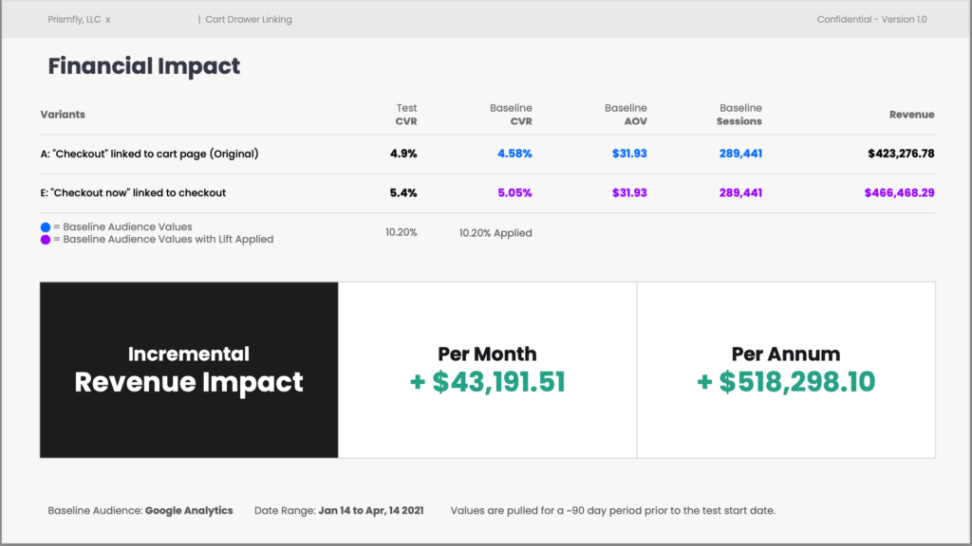The image size is (972, 546).
Task: Switch to the Per Annum section
Action: tap(786, 354)
